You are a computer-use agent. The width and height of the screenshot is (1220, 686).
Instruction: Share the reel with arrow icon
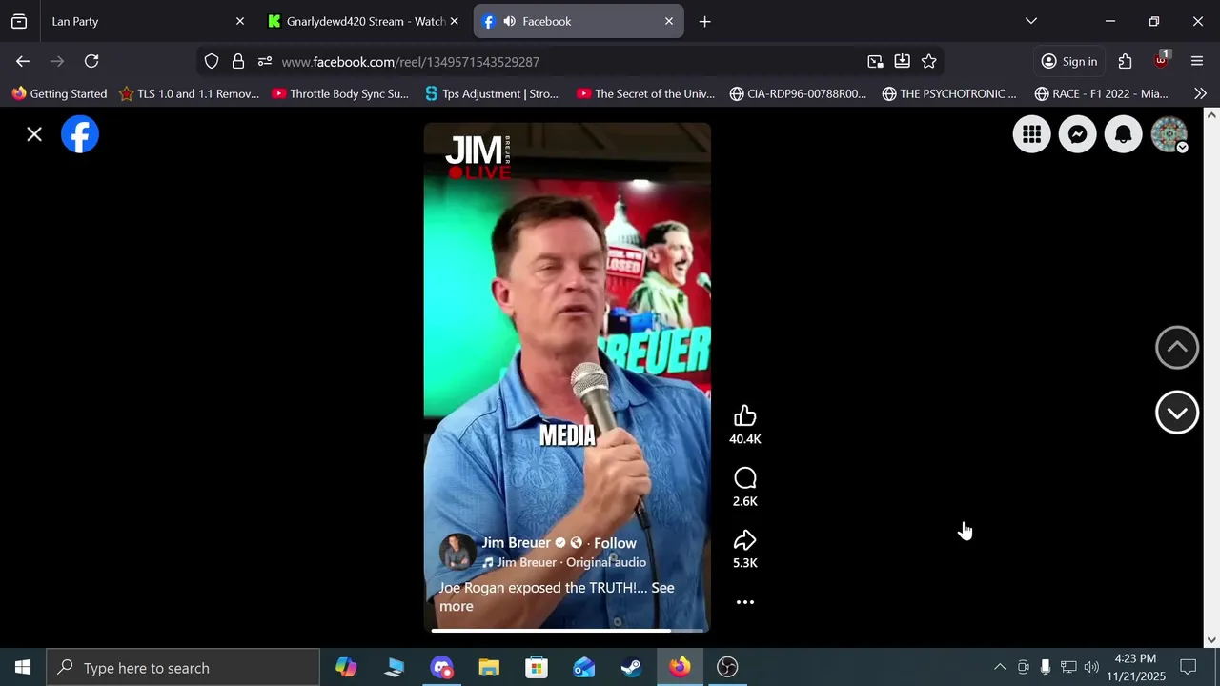coord(745,540)
